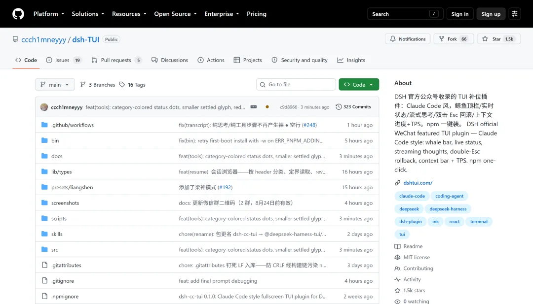Screen dimensions: 533x304
Task: Open the main branch selector
Action: [55, 84]
